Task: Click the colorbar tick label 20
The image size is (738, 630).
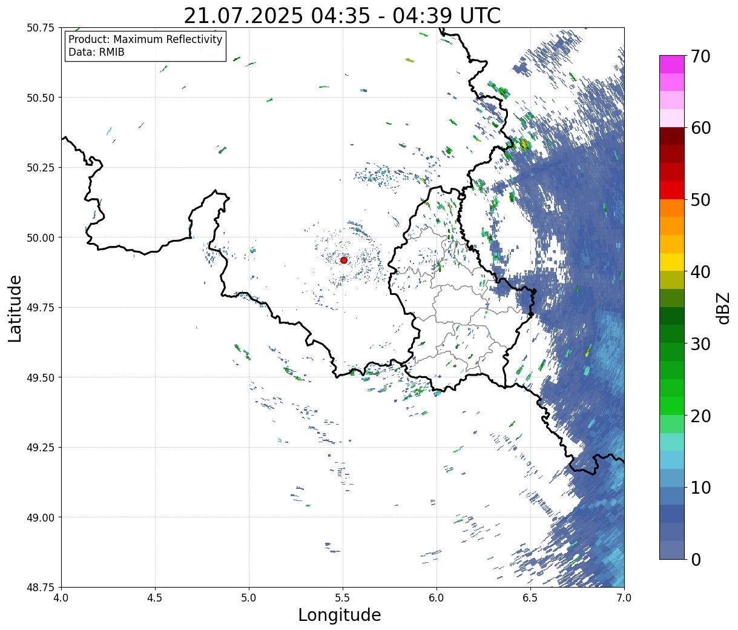Action: point(700,416)
